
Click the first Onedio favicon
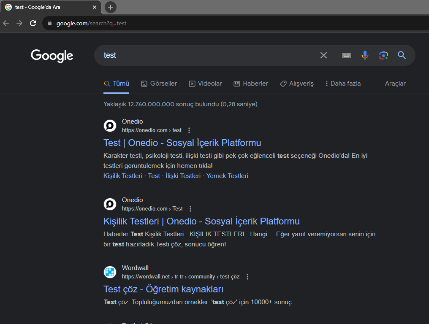pyautogui.click(x=110, y=126)
